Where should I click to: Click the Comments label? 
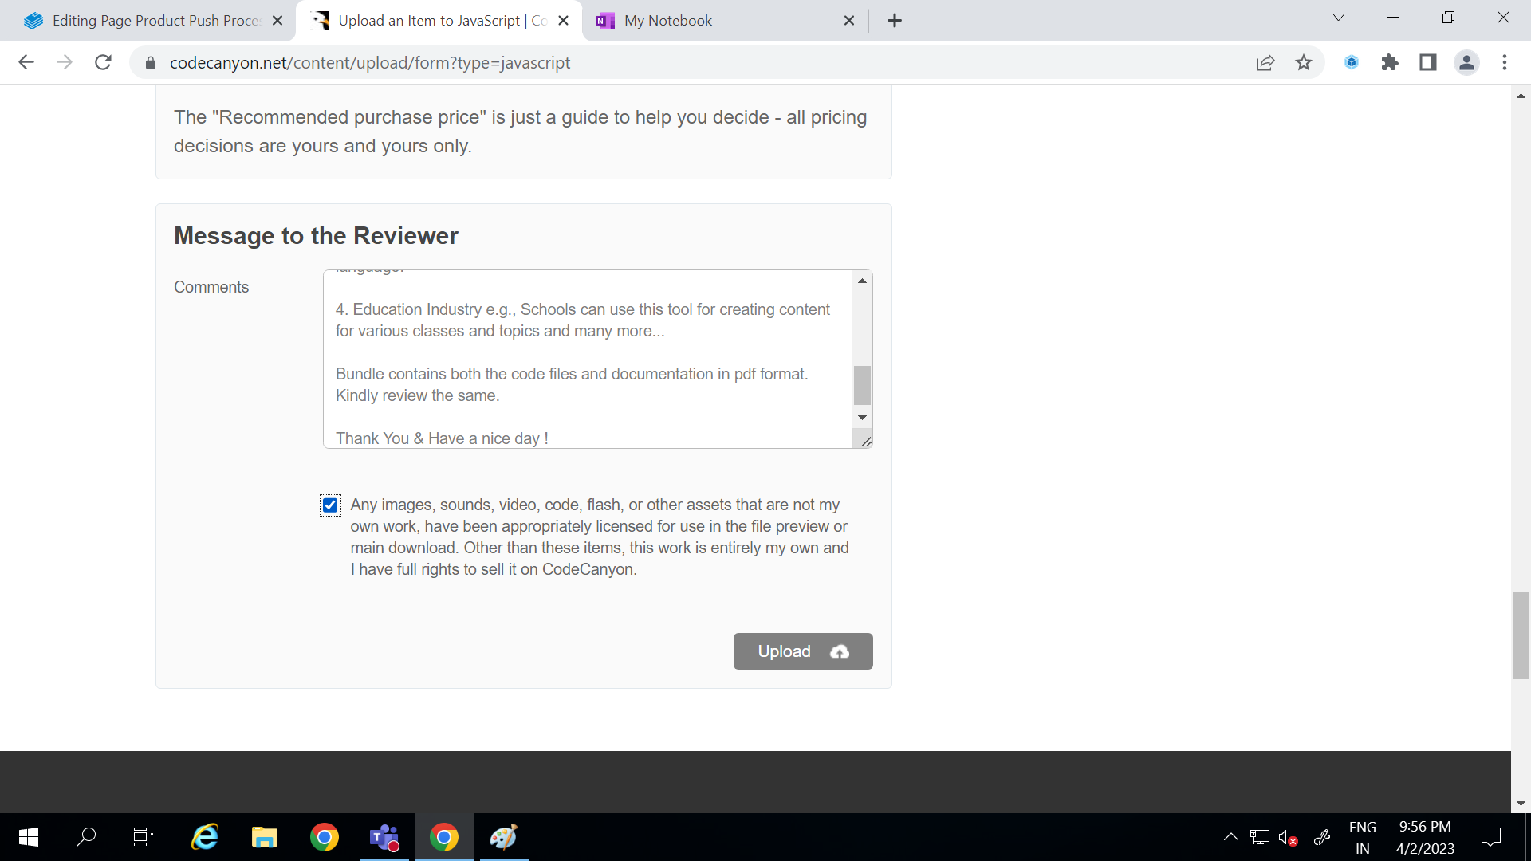click(211, 287)
